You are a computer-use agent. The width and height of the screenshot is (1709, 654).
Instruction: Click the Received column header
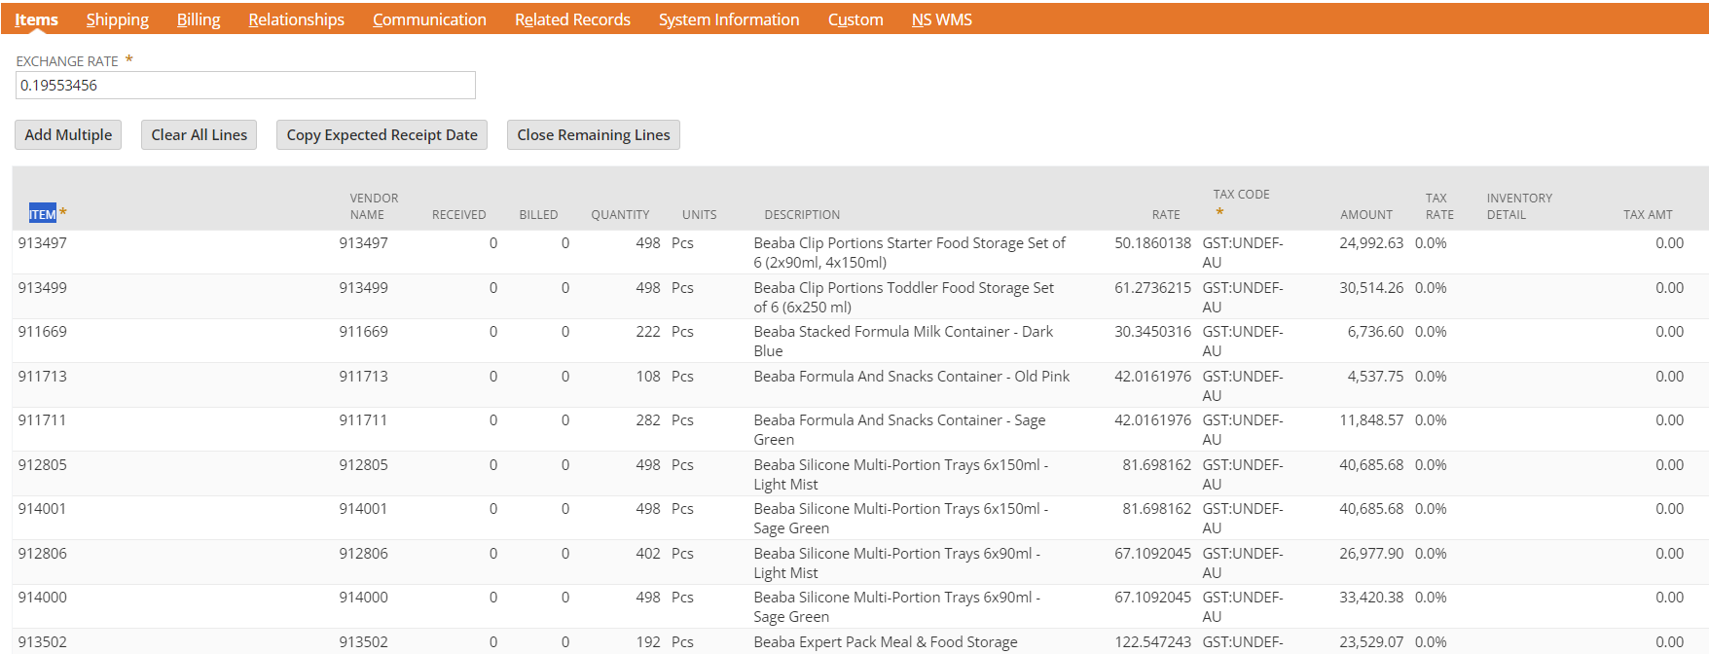pos(458,215)
